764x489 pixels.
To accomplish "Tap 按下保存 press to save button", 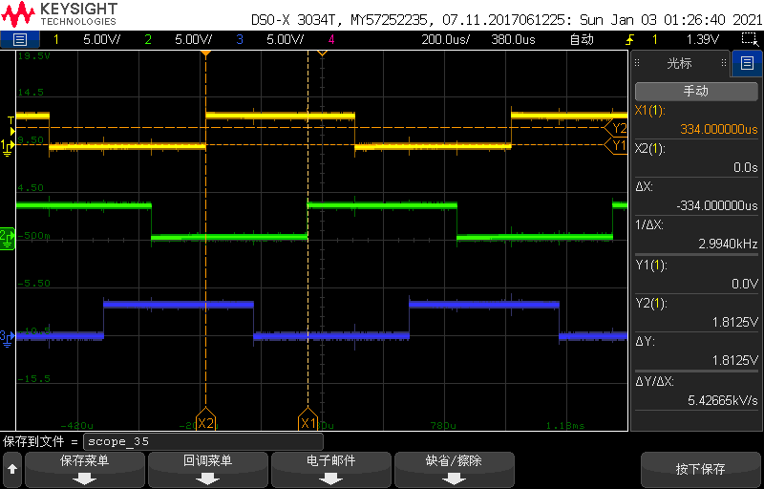I will tap(701, 470).
